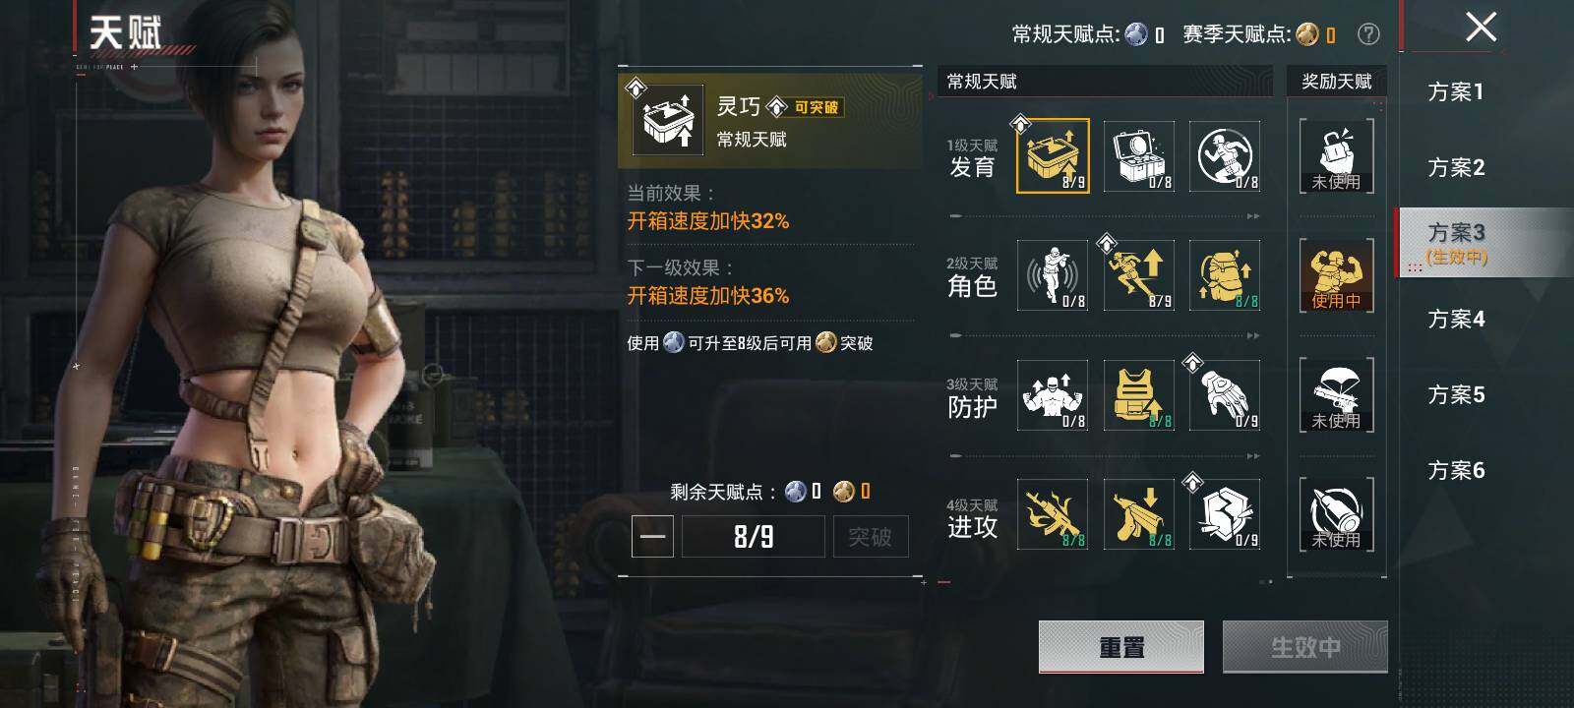
Task: Select the rifle talent icon under 进攻
Action: [1053, 514]
